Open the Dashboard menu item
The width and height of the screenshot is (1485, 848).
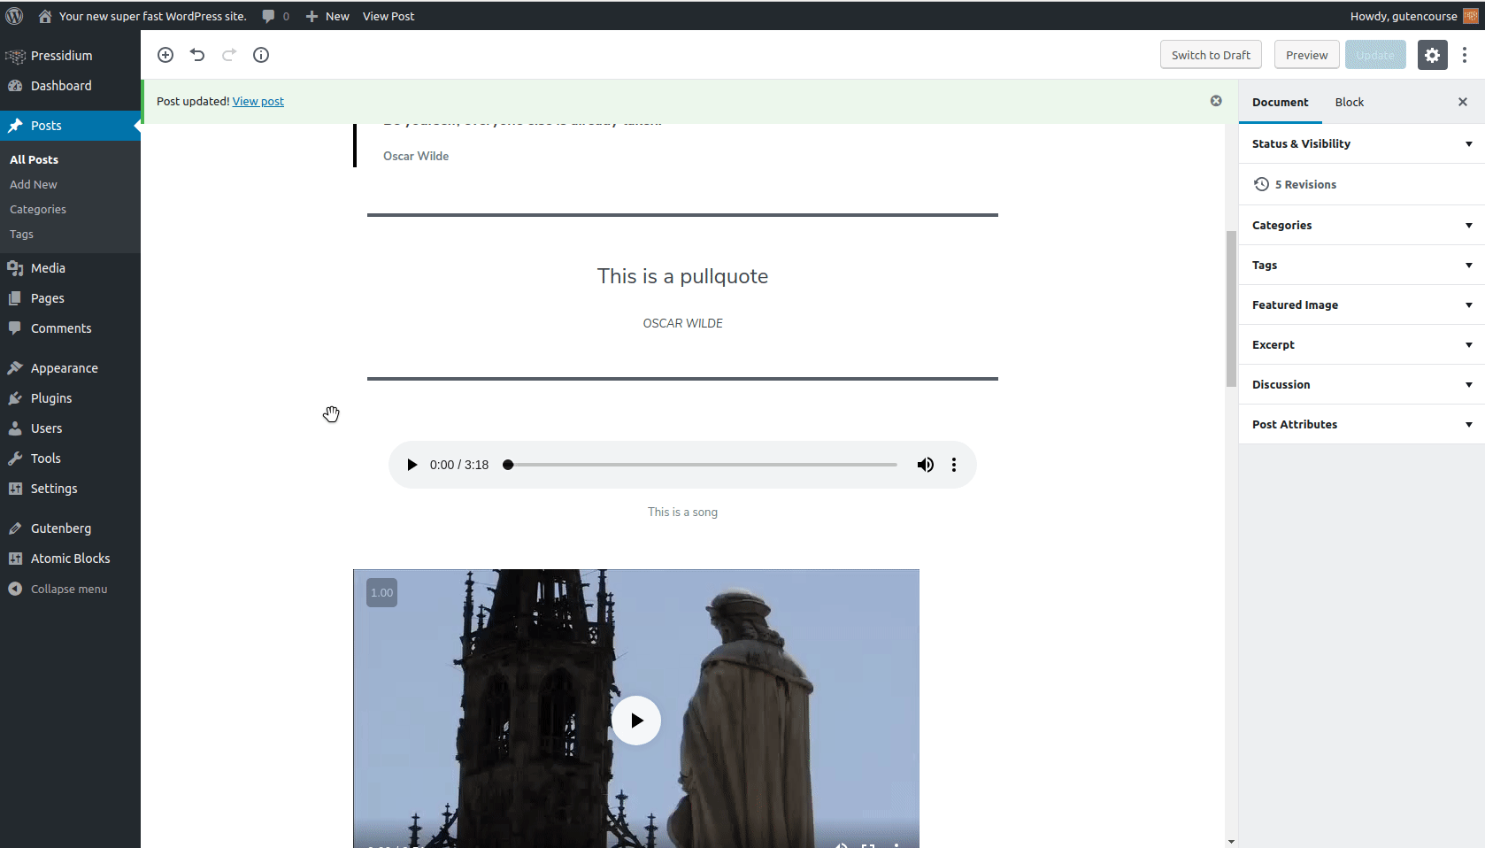click(x=70, y=86)
